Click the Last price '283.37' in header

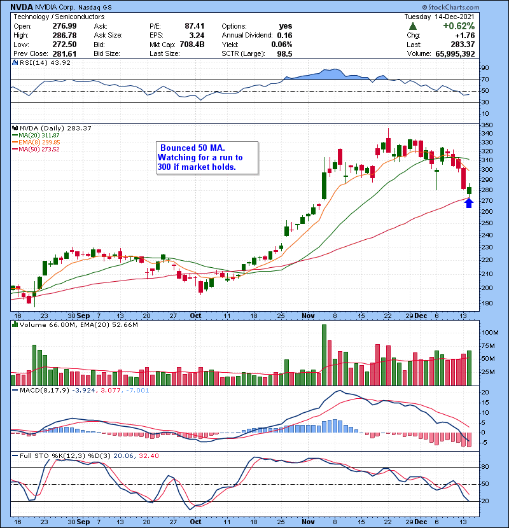(x=463, y=45)
